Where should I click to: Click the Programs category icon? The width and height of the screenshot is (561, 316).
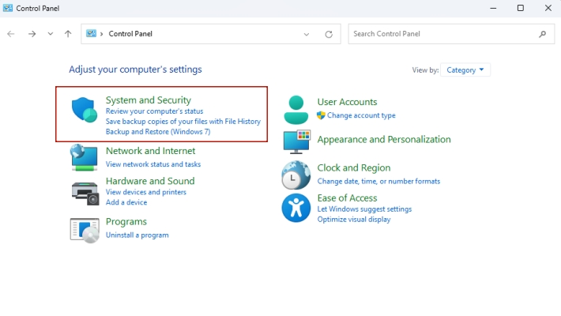84,228
